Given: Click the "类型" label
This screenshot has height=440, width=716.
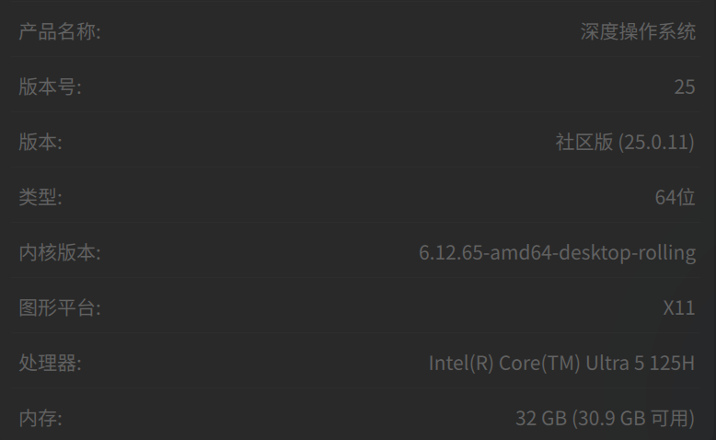Looking at the screenshot, I should (x=40, y=198).
